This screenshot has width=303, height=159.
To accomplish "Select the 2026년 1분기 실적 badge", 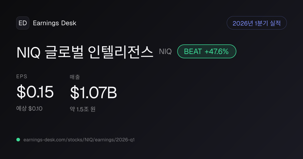I will pyautogui.click(x=257, y=23).
